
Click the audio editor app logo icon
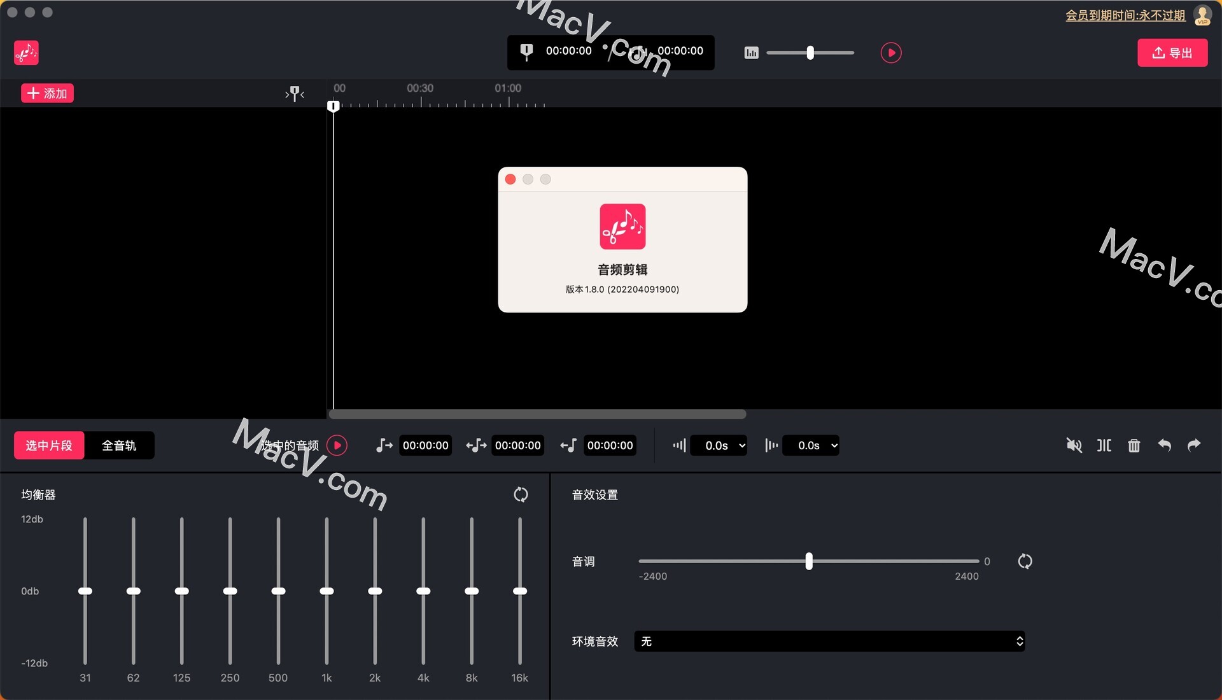click(26, 52)
